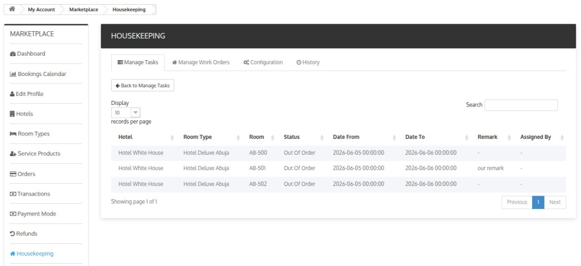Select Housekeeping in the sidebar
The width and height of the screenshot is (581, 266).
pyautogui.click(x=32, y=254)
